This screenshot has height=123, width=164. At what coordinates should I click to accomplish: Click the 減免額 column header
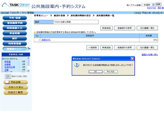click(x=149, y=36)
